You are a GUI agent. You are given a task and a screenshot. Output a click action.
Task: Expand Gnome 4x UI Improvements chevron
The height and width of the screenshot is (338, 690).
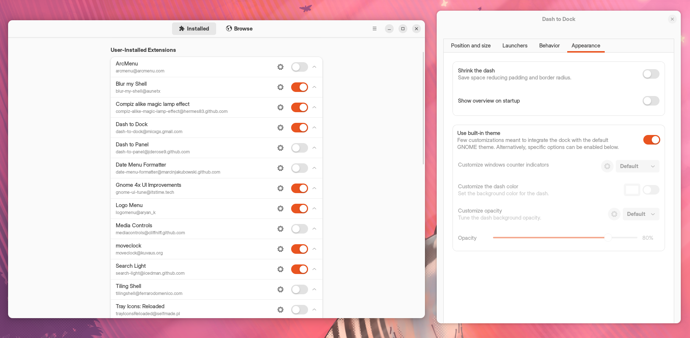(x=314, y=188)
